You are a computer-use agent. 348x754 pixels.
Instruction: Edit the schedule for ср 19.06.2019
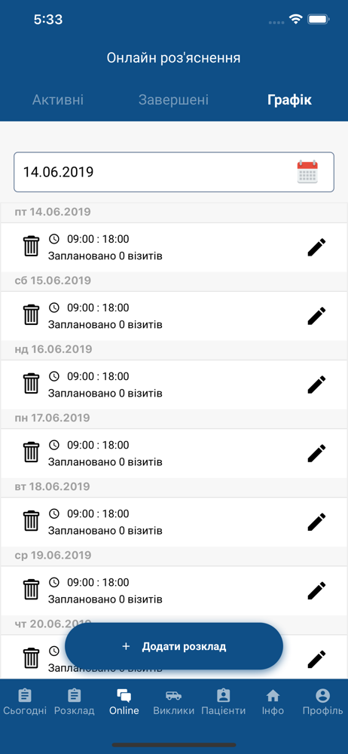[x=317, y=591]
